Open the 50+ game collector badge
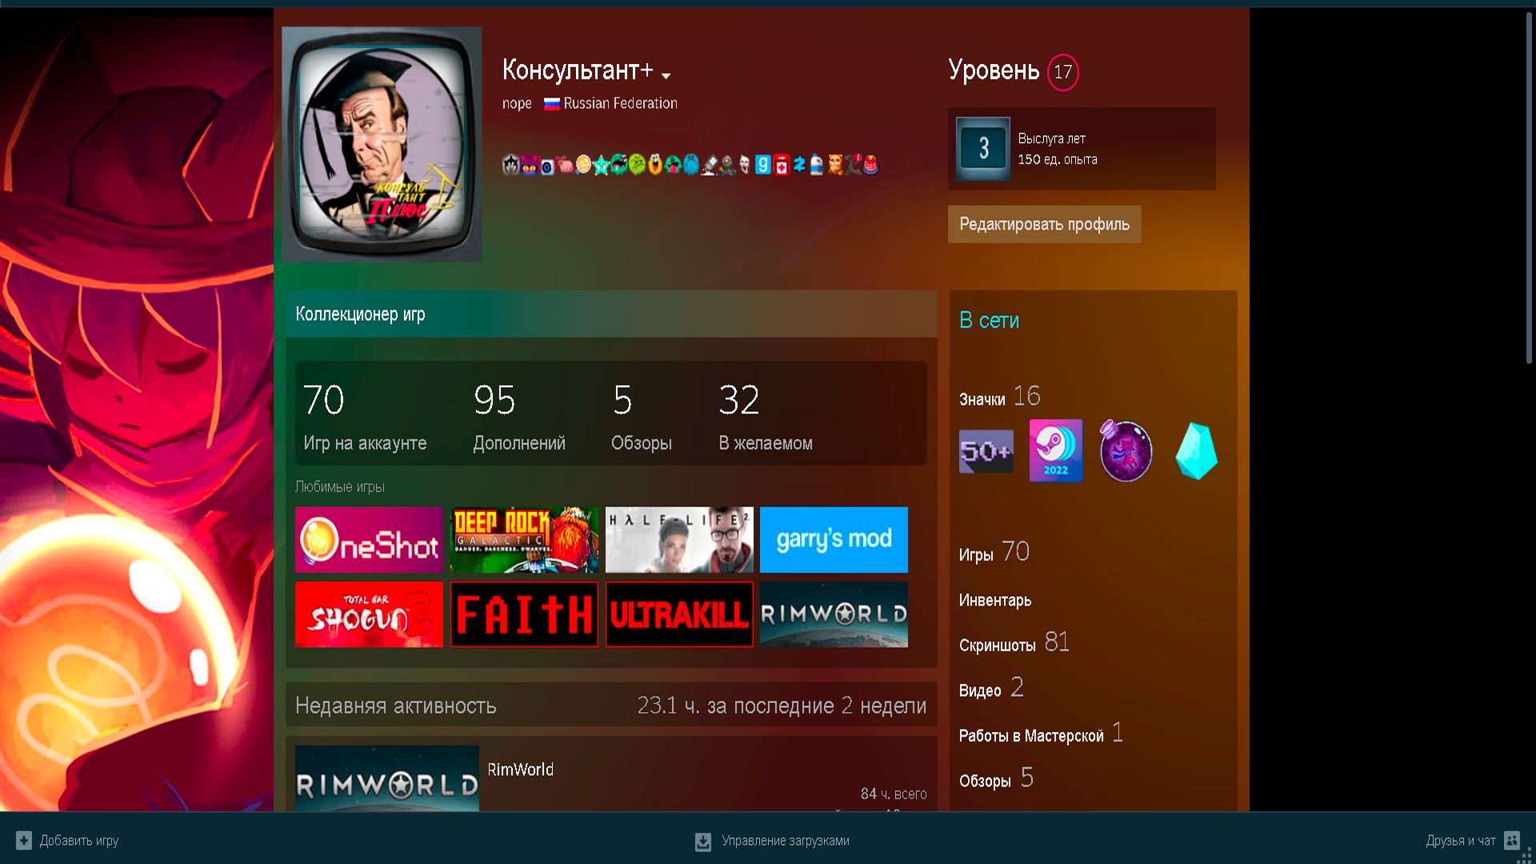Screen dimensions: 1536x864 click(986, 451)
